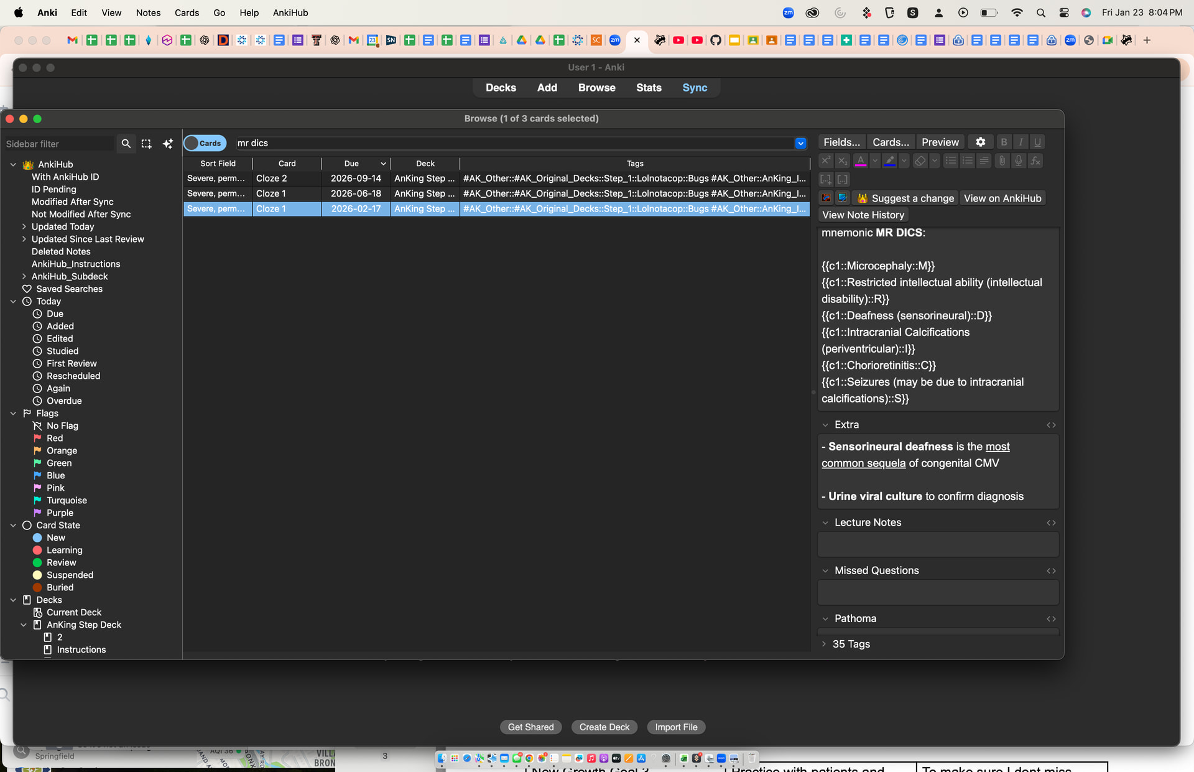The image size is (1194, 772).
Task: Click the magenta text color swatch
Action: point(861,161)
